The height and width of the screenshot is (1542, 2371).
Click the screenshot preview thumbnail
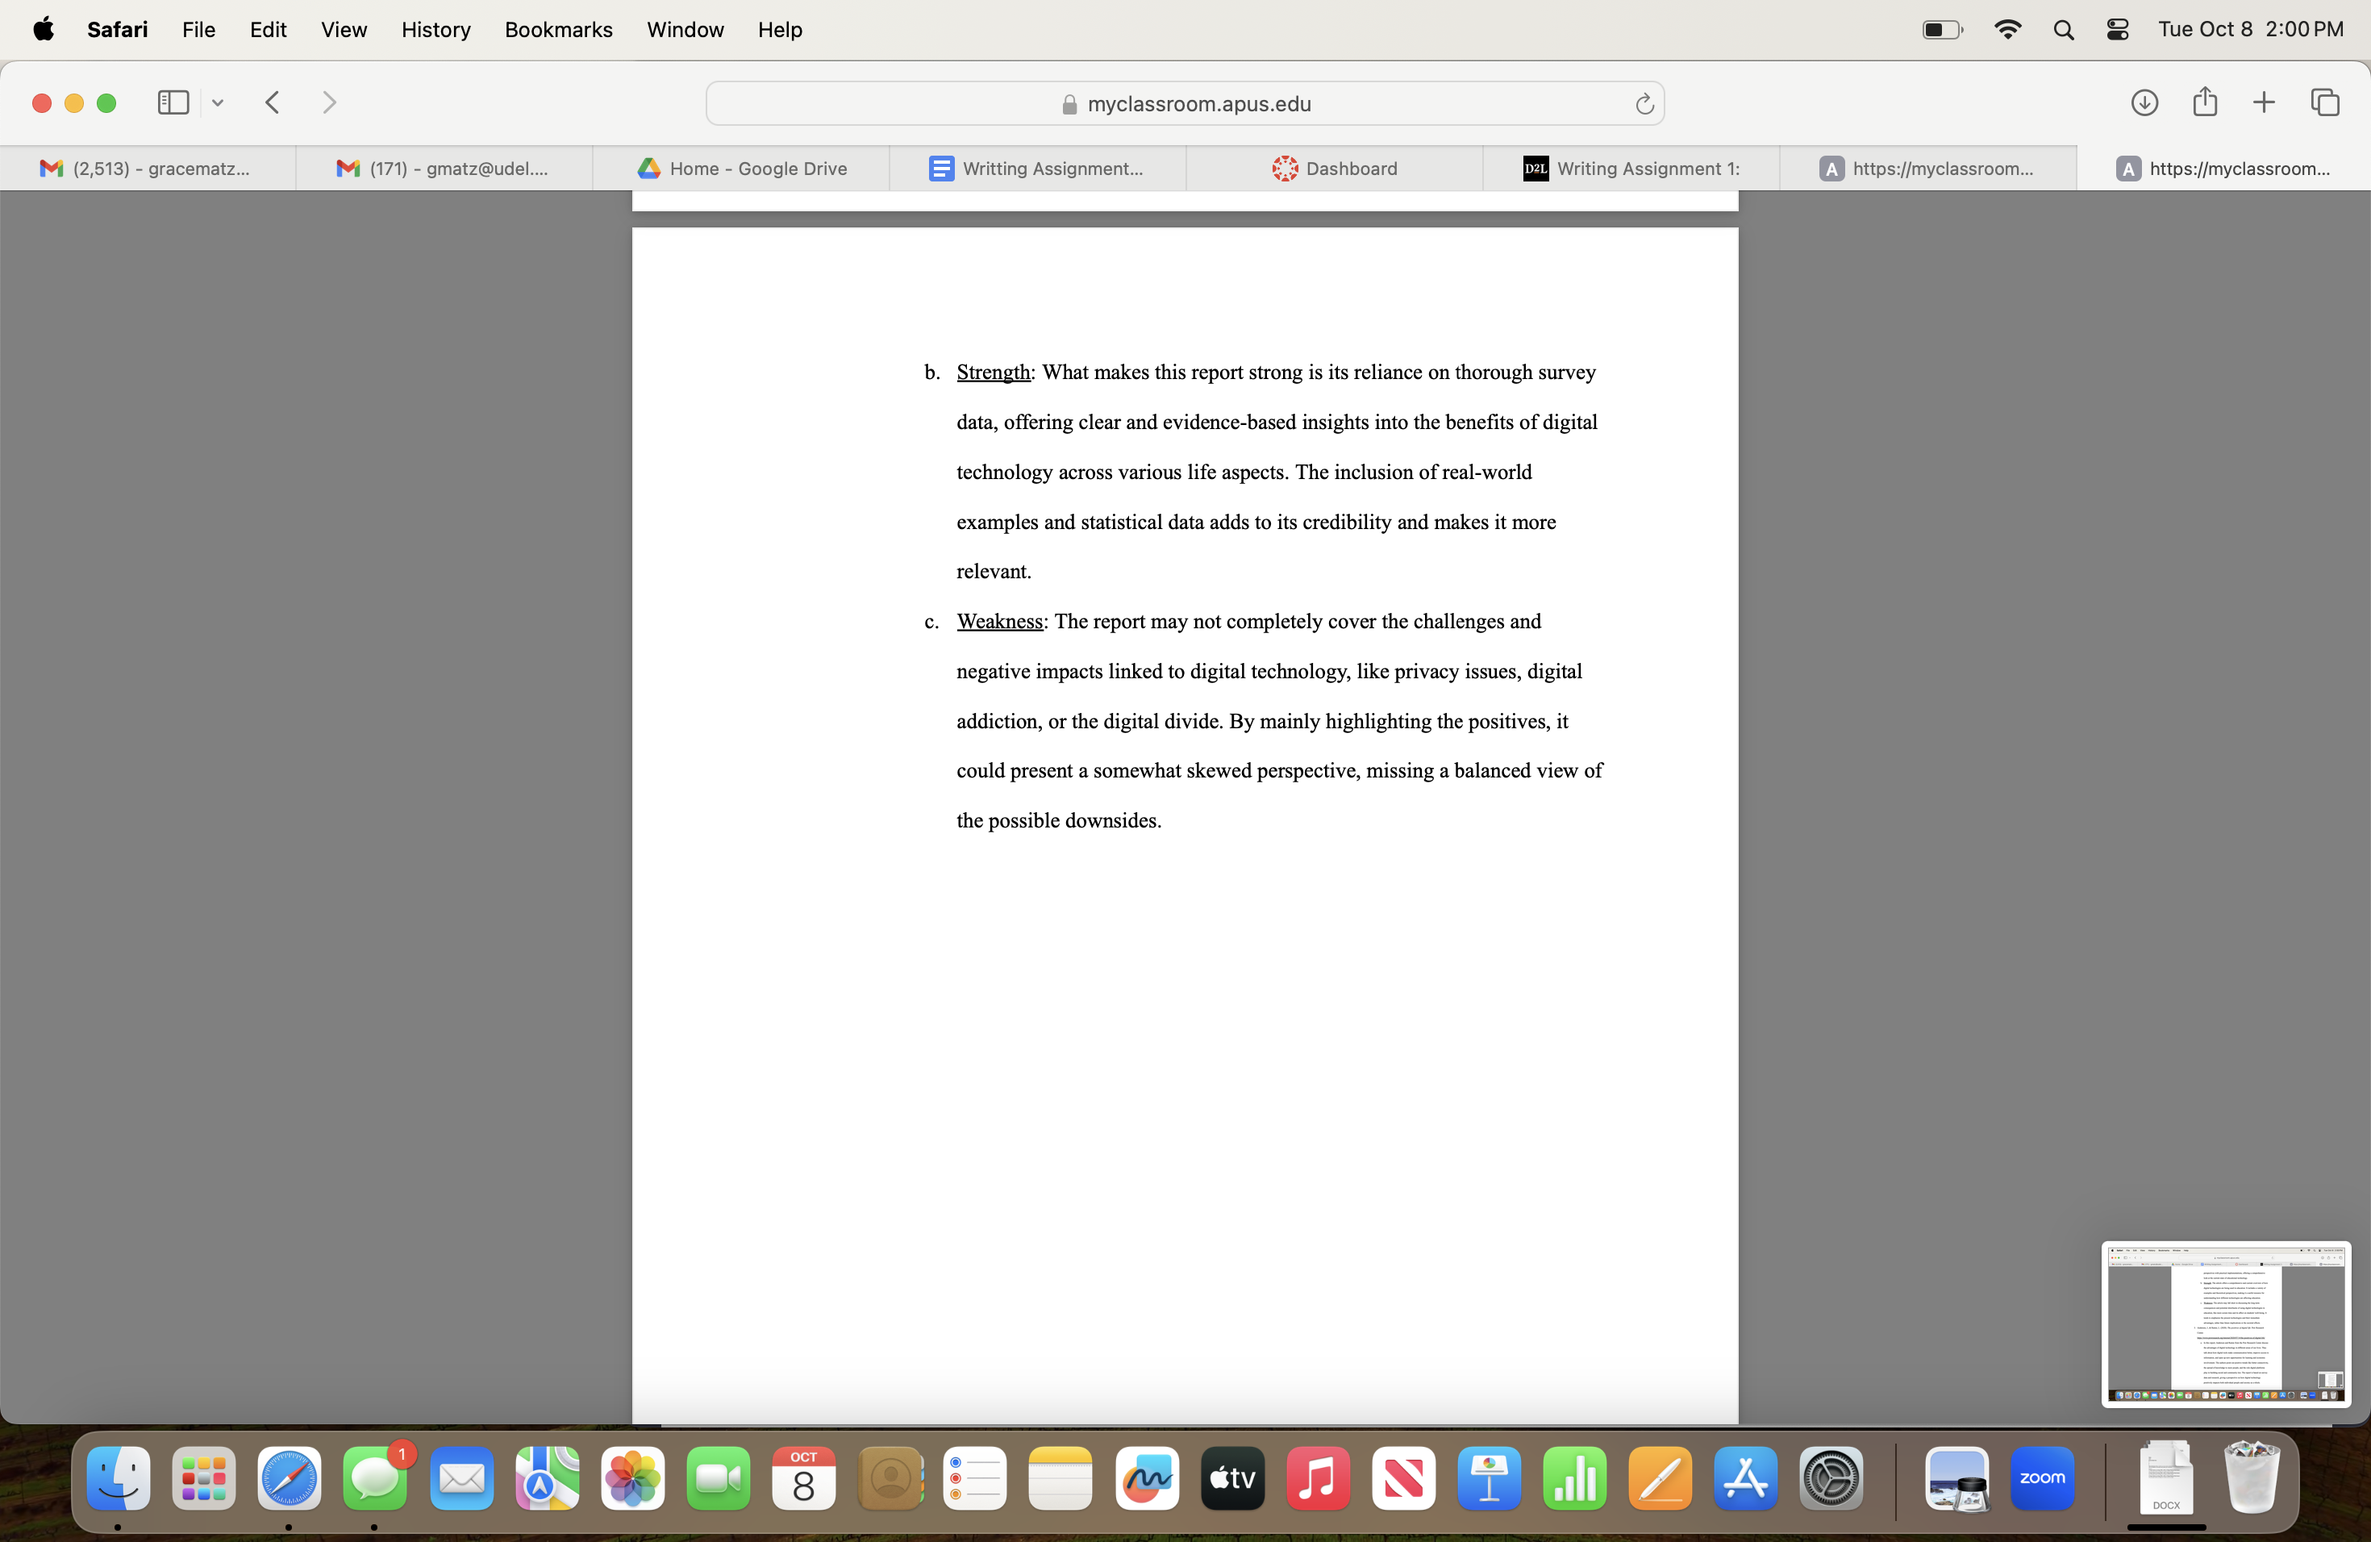pos(2224,1325)
